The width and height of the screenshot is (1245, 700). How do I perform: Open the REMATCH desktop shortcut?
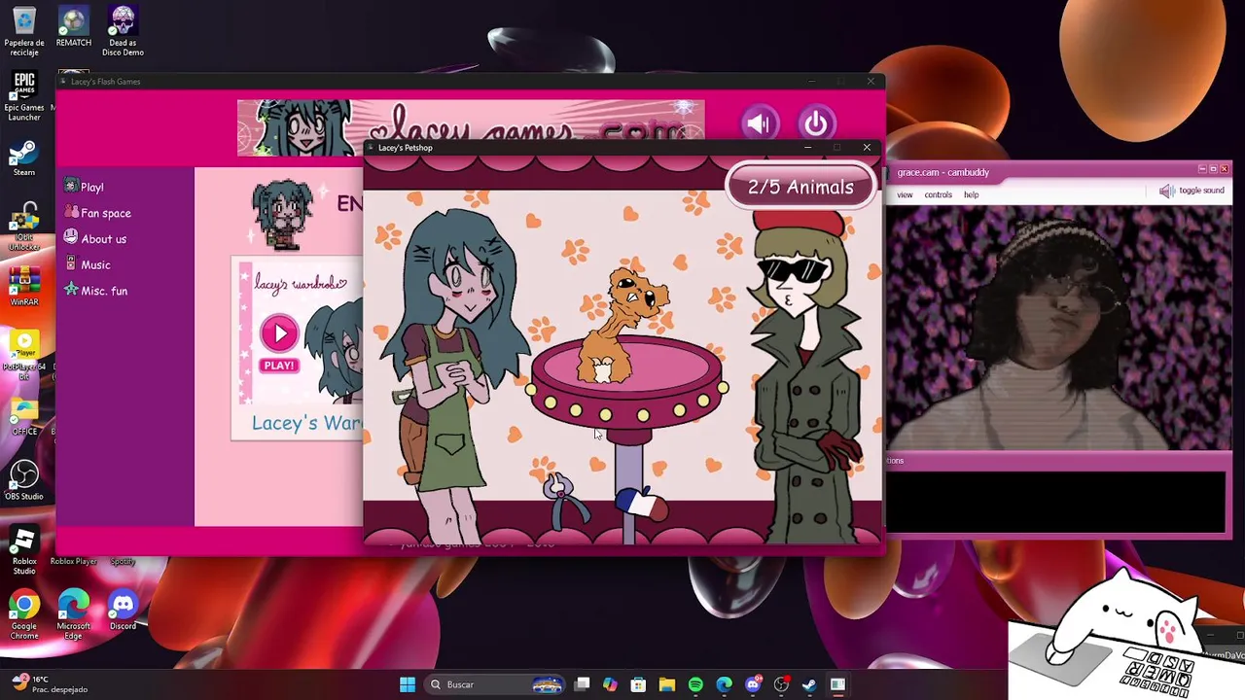(74, 27)
